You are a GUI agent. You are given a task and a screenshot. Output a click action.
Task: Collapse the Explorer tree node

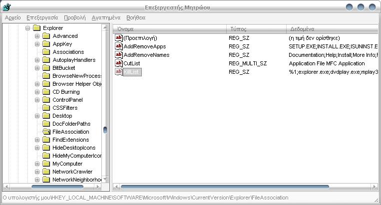pos(27,28)
